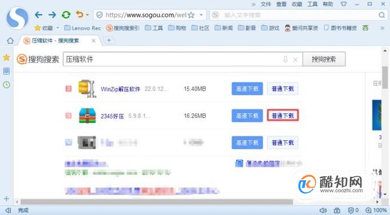The width and height of the screenshot is (390, 215).
Task: Click the browser back arrow
Action: point(38,15)
